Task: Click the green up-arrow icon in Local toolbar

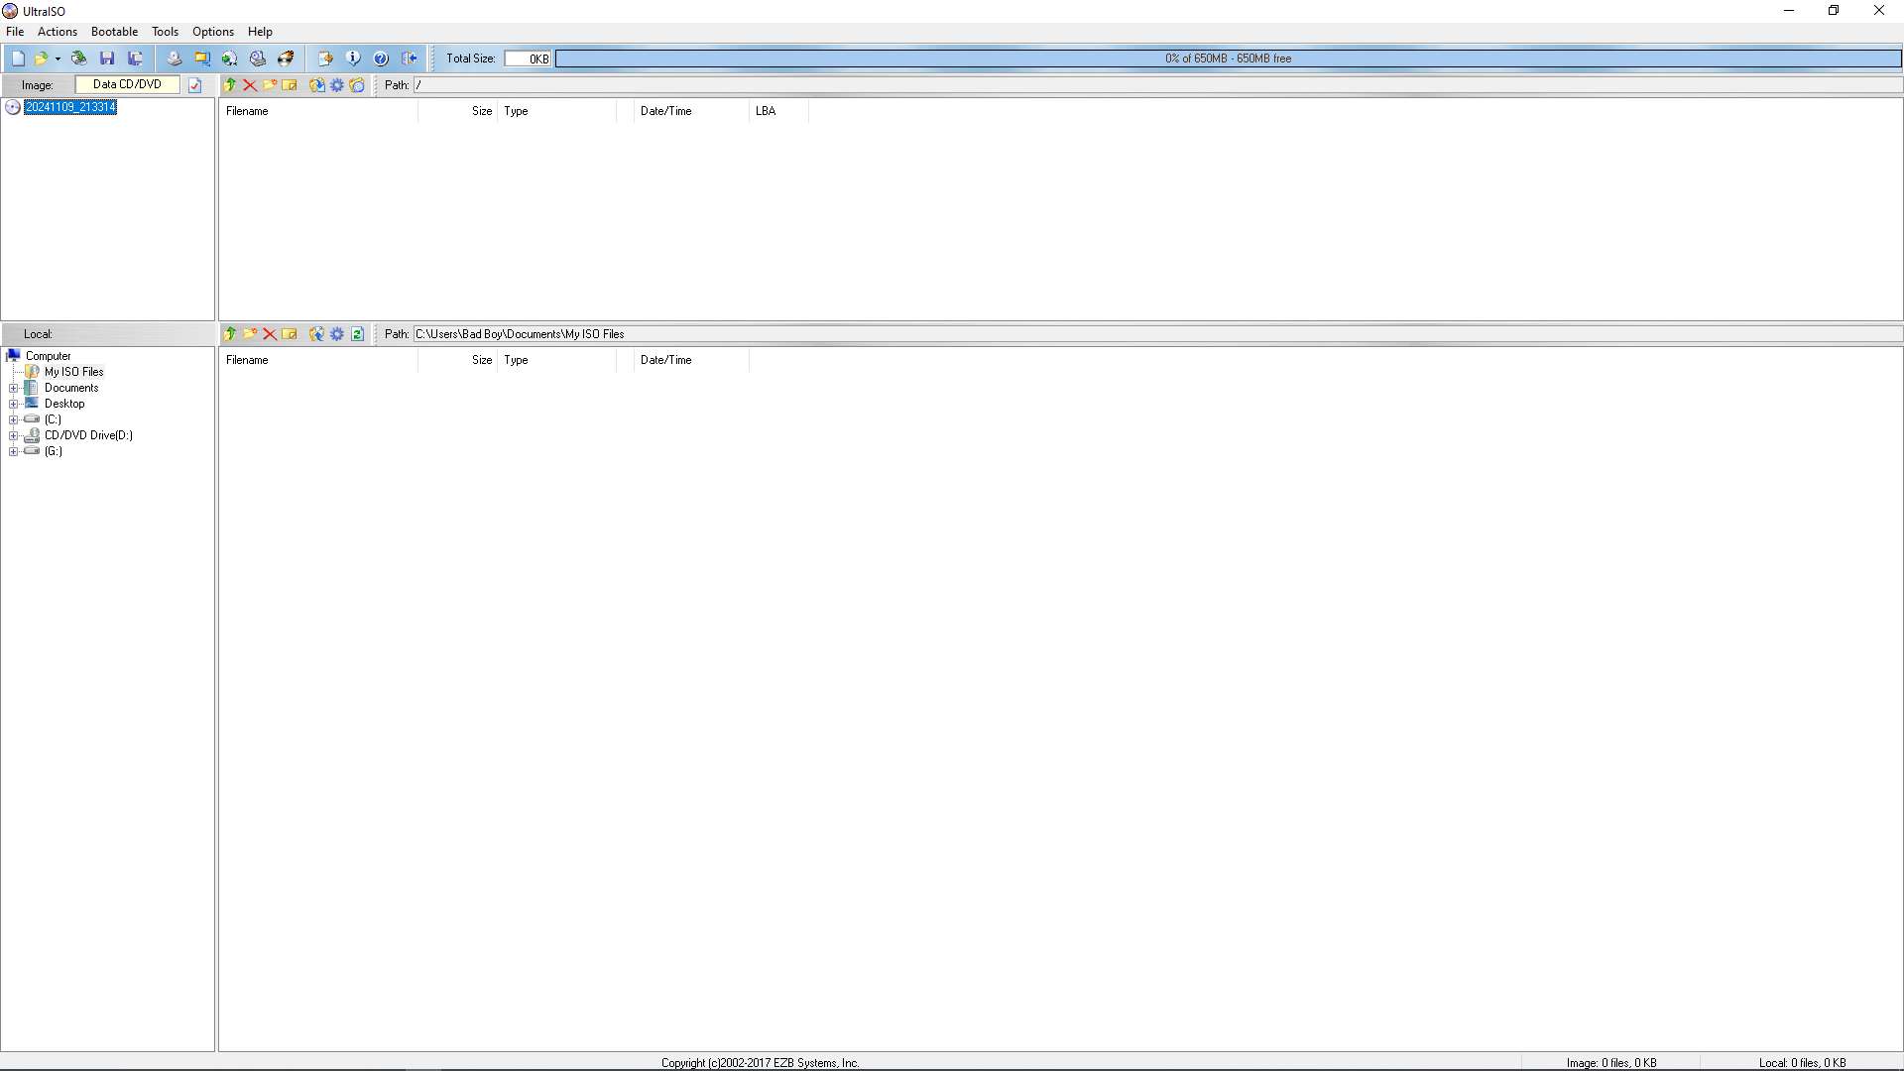Action: (230, 334)
